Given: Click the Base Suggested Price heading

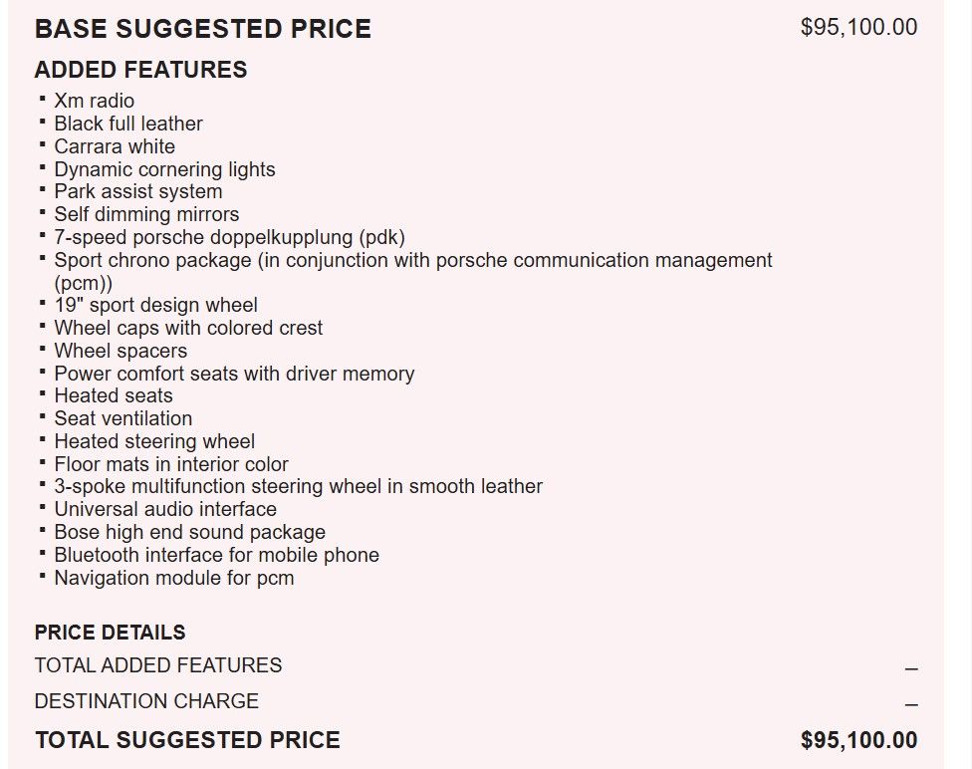Looking at the screenshot, I should click(202, 29).
